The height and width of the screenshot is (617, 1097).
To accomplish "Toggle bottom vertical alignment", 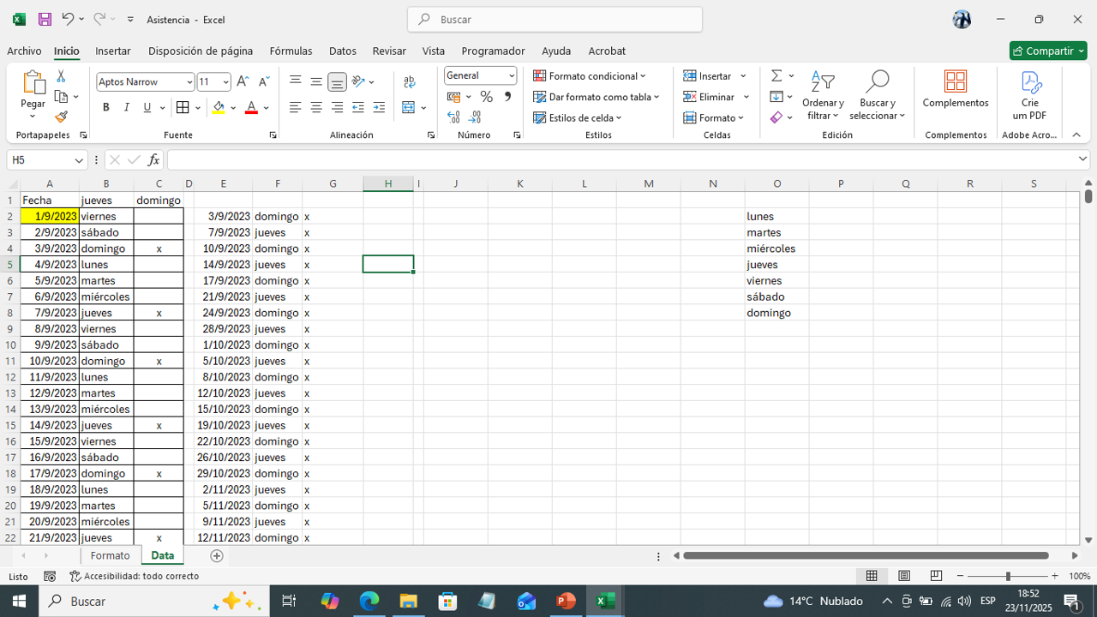I will [337, 82].
